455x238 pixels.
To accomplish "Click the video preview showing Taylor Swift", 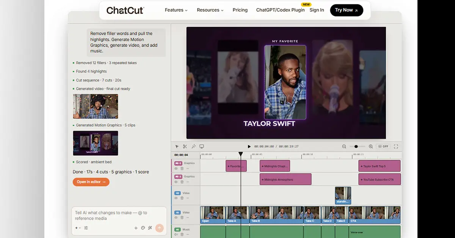I will [286, 83].
